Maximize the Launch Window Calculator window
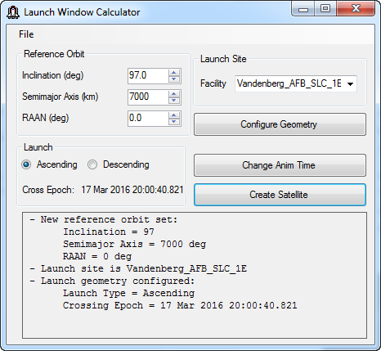This screenshot has width=381, height=351. [325, 9]
